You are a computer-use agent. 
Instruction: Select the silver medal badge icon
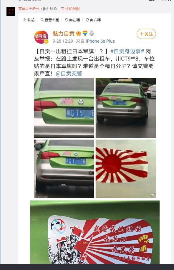click(x=92, y=33)
